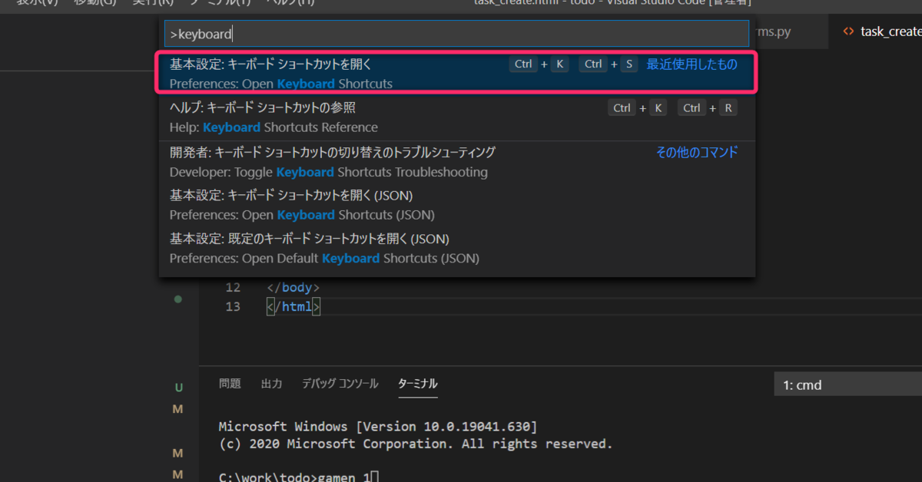The height and width of the screenshot is (482, 922).
Task: Select Help: Keyboard Shortcuts Reference command
Action: (457, 117)
